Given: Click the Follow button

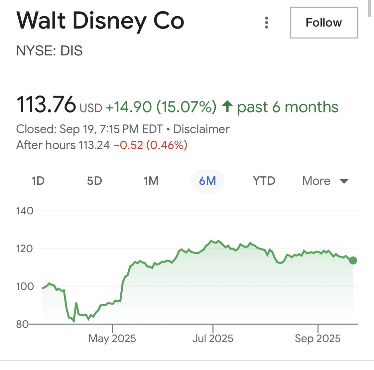Looking at the screenshot, I should tap(323, 23).
